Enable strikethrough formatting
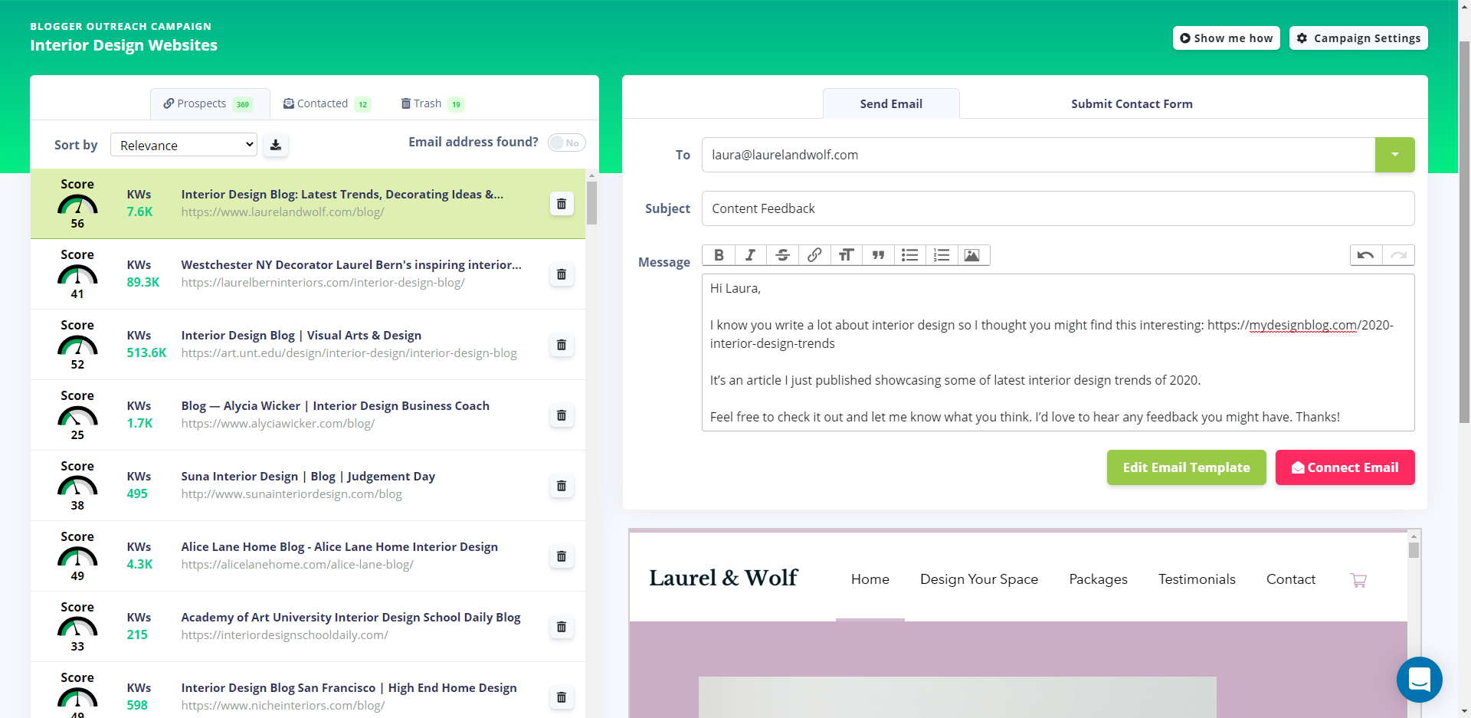Screen dimensions: 1471x718 [x=781, y=255]
